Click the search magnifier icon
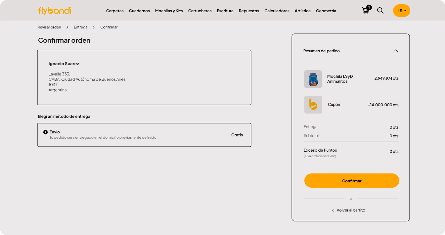 tap(380, 11)
